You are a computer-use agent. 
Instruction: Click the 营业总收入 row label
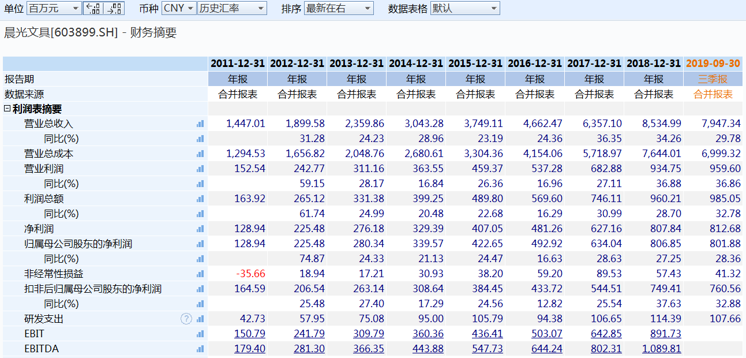pyautogui.click(x=48, y=124)
